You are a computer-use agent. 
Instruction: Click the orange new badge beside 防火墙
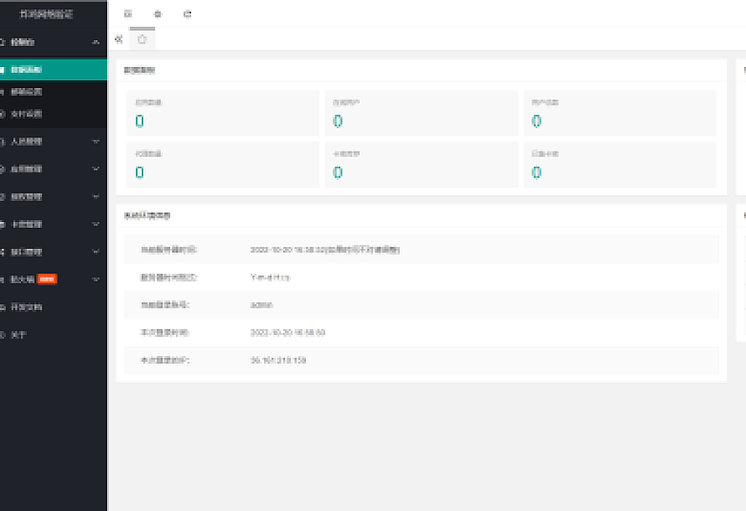tap(48, 280)
